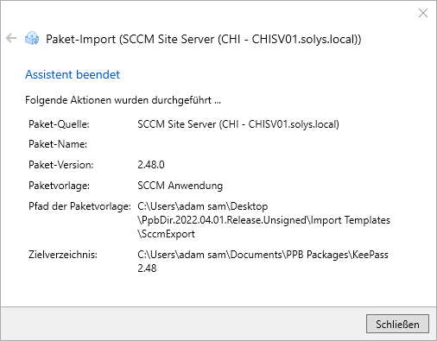This screenshot has height=341, width=437.
Task: Click the empty Paket-Name label
Action: click(x=58, y=144)
